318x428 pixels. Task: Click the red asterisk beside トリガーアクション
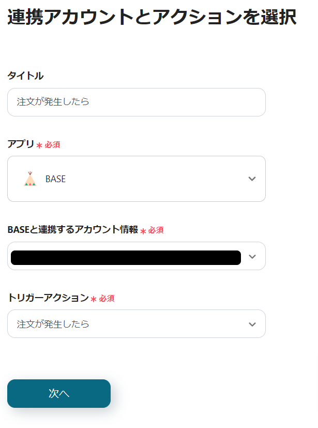click(x=94, y=299)
